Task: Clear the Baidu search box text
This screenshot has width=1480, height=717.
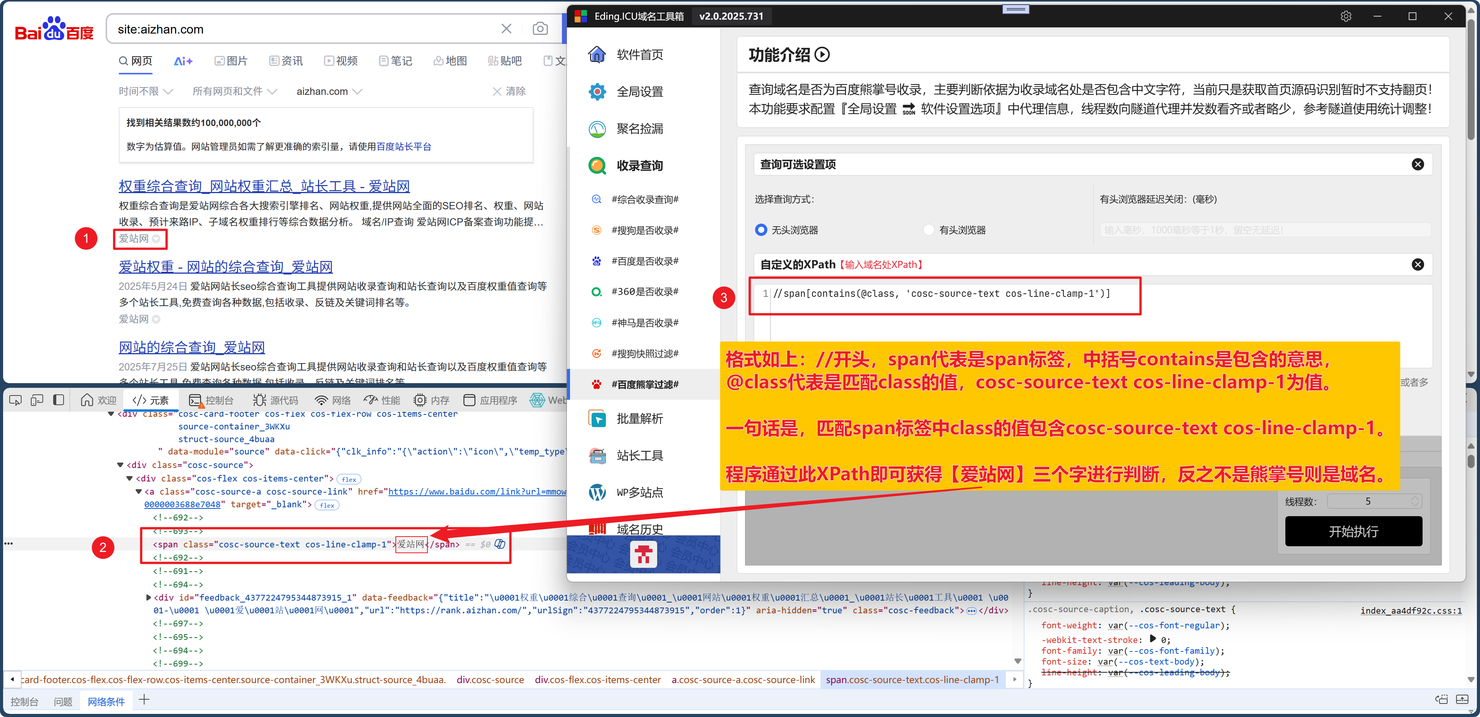Action: [x=506, y=29]
